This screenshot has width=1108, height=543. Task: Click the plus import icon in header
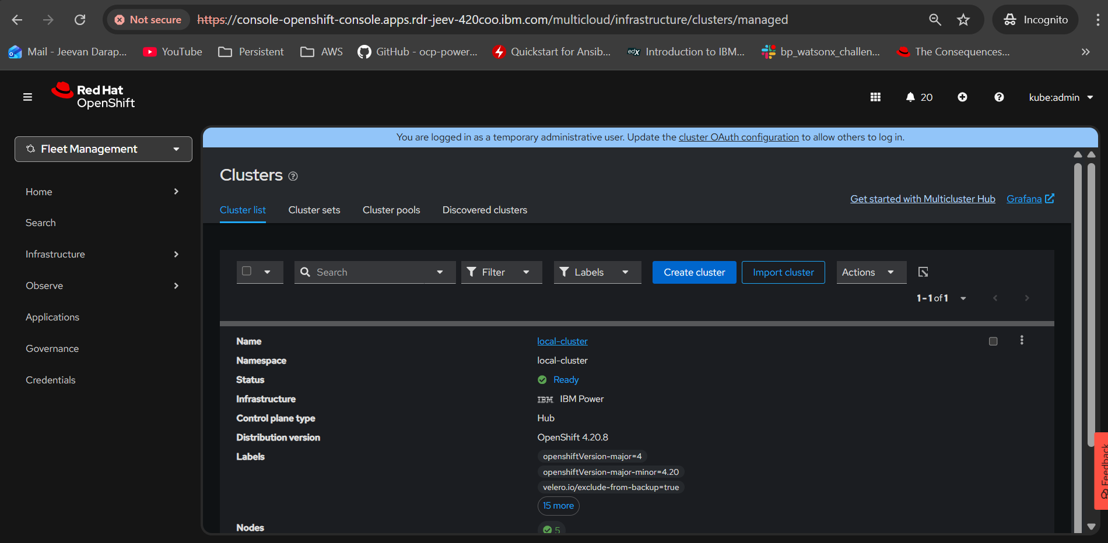(962, 97)
